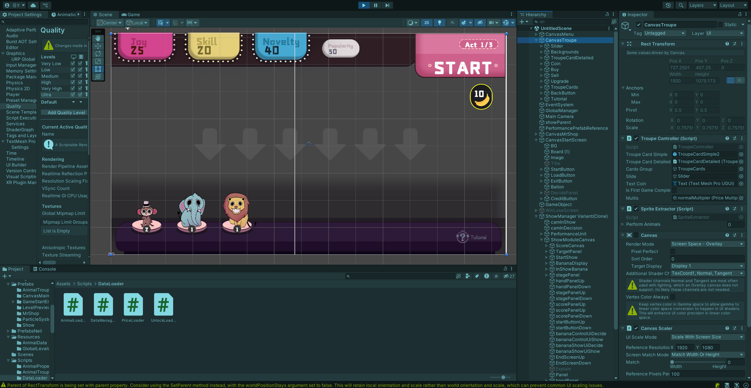Adjust the Match Width-Height slider
This screenshot has height=388, width=751.
pos(672,362)
